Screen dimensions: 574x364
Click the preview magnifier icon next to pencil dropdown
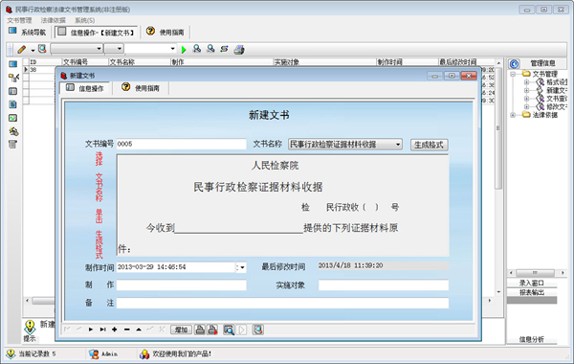42,49
